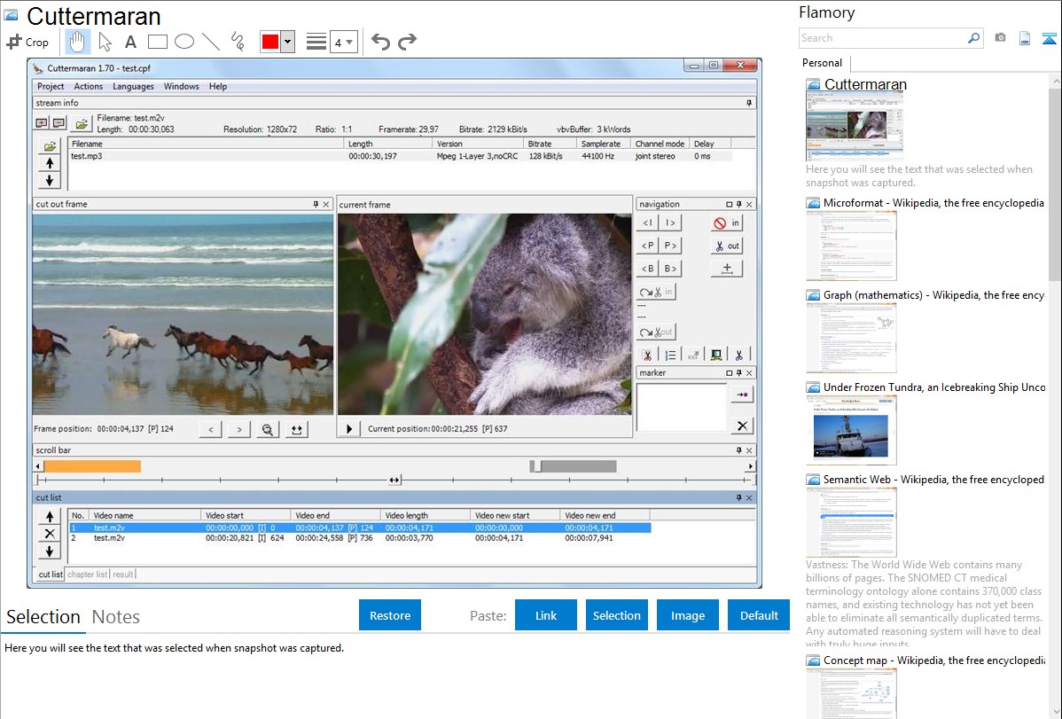1062x719 pixels.
Task: Click the add audio file folder icon
Action: point(50,145)
